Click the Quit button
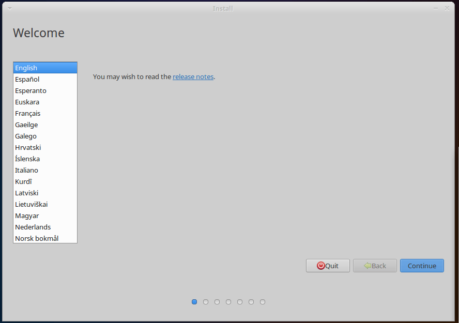 pyautogui.click(x=328, y=266)
